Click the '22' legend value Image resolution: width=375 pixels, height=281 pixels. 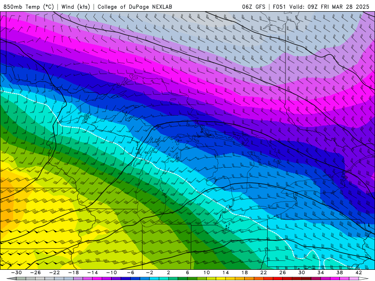(x=263, y=273)
